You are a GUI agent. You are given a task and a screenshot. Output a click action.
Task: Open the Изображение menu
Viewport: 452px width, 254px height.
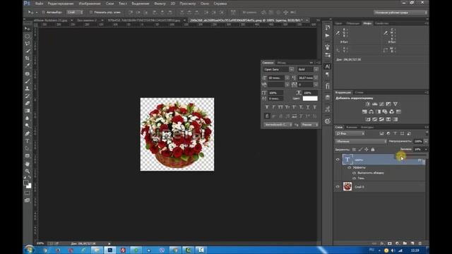click(x=90, y=4)
